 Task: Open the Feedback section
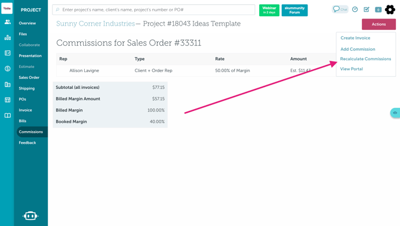click(x=27, y=143)
